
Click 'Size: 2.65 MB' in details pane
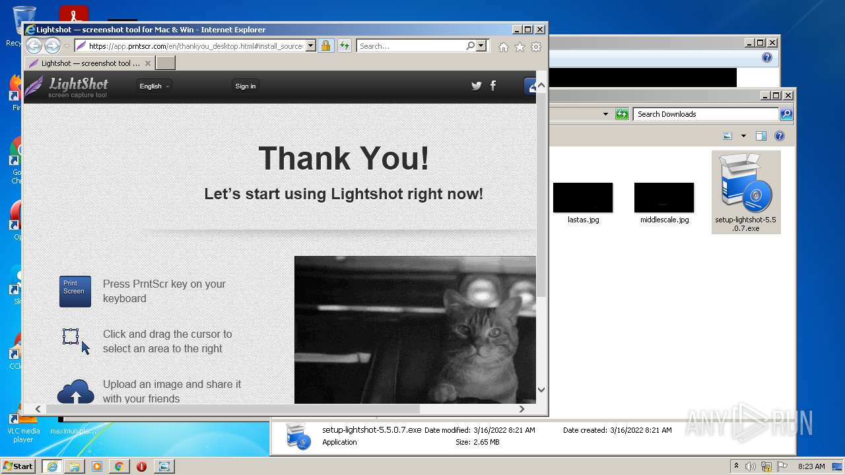(x=477, y=442)
